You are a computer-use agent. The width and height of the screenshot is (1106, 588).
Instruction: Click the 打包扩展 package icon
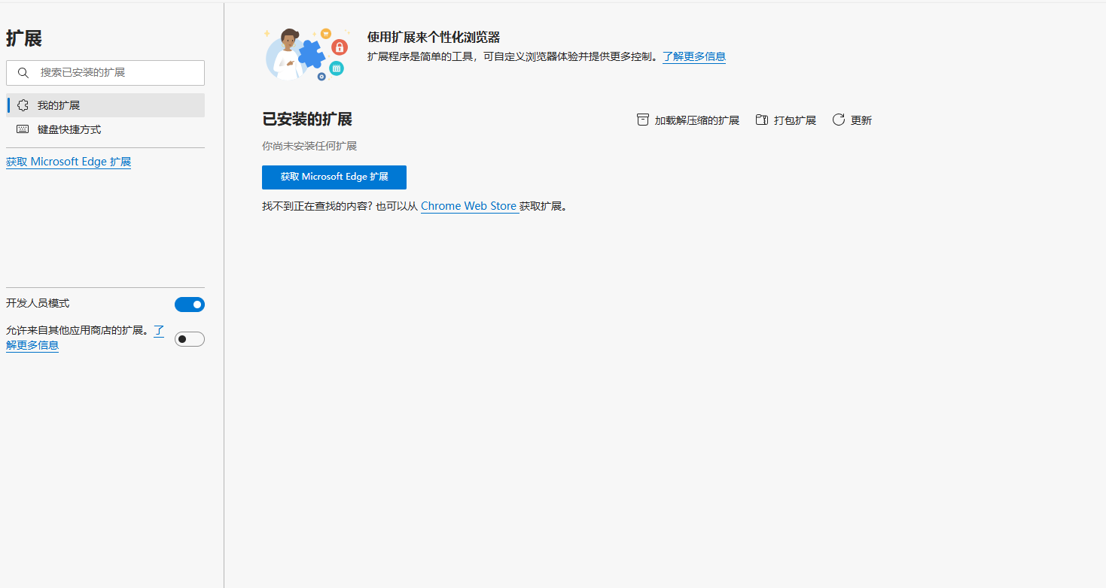pos(762,120)
